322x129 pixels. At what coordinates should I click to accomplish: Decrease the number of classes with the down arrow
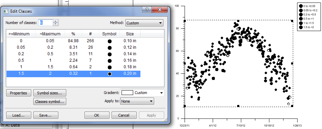(x=56, y=24)
